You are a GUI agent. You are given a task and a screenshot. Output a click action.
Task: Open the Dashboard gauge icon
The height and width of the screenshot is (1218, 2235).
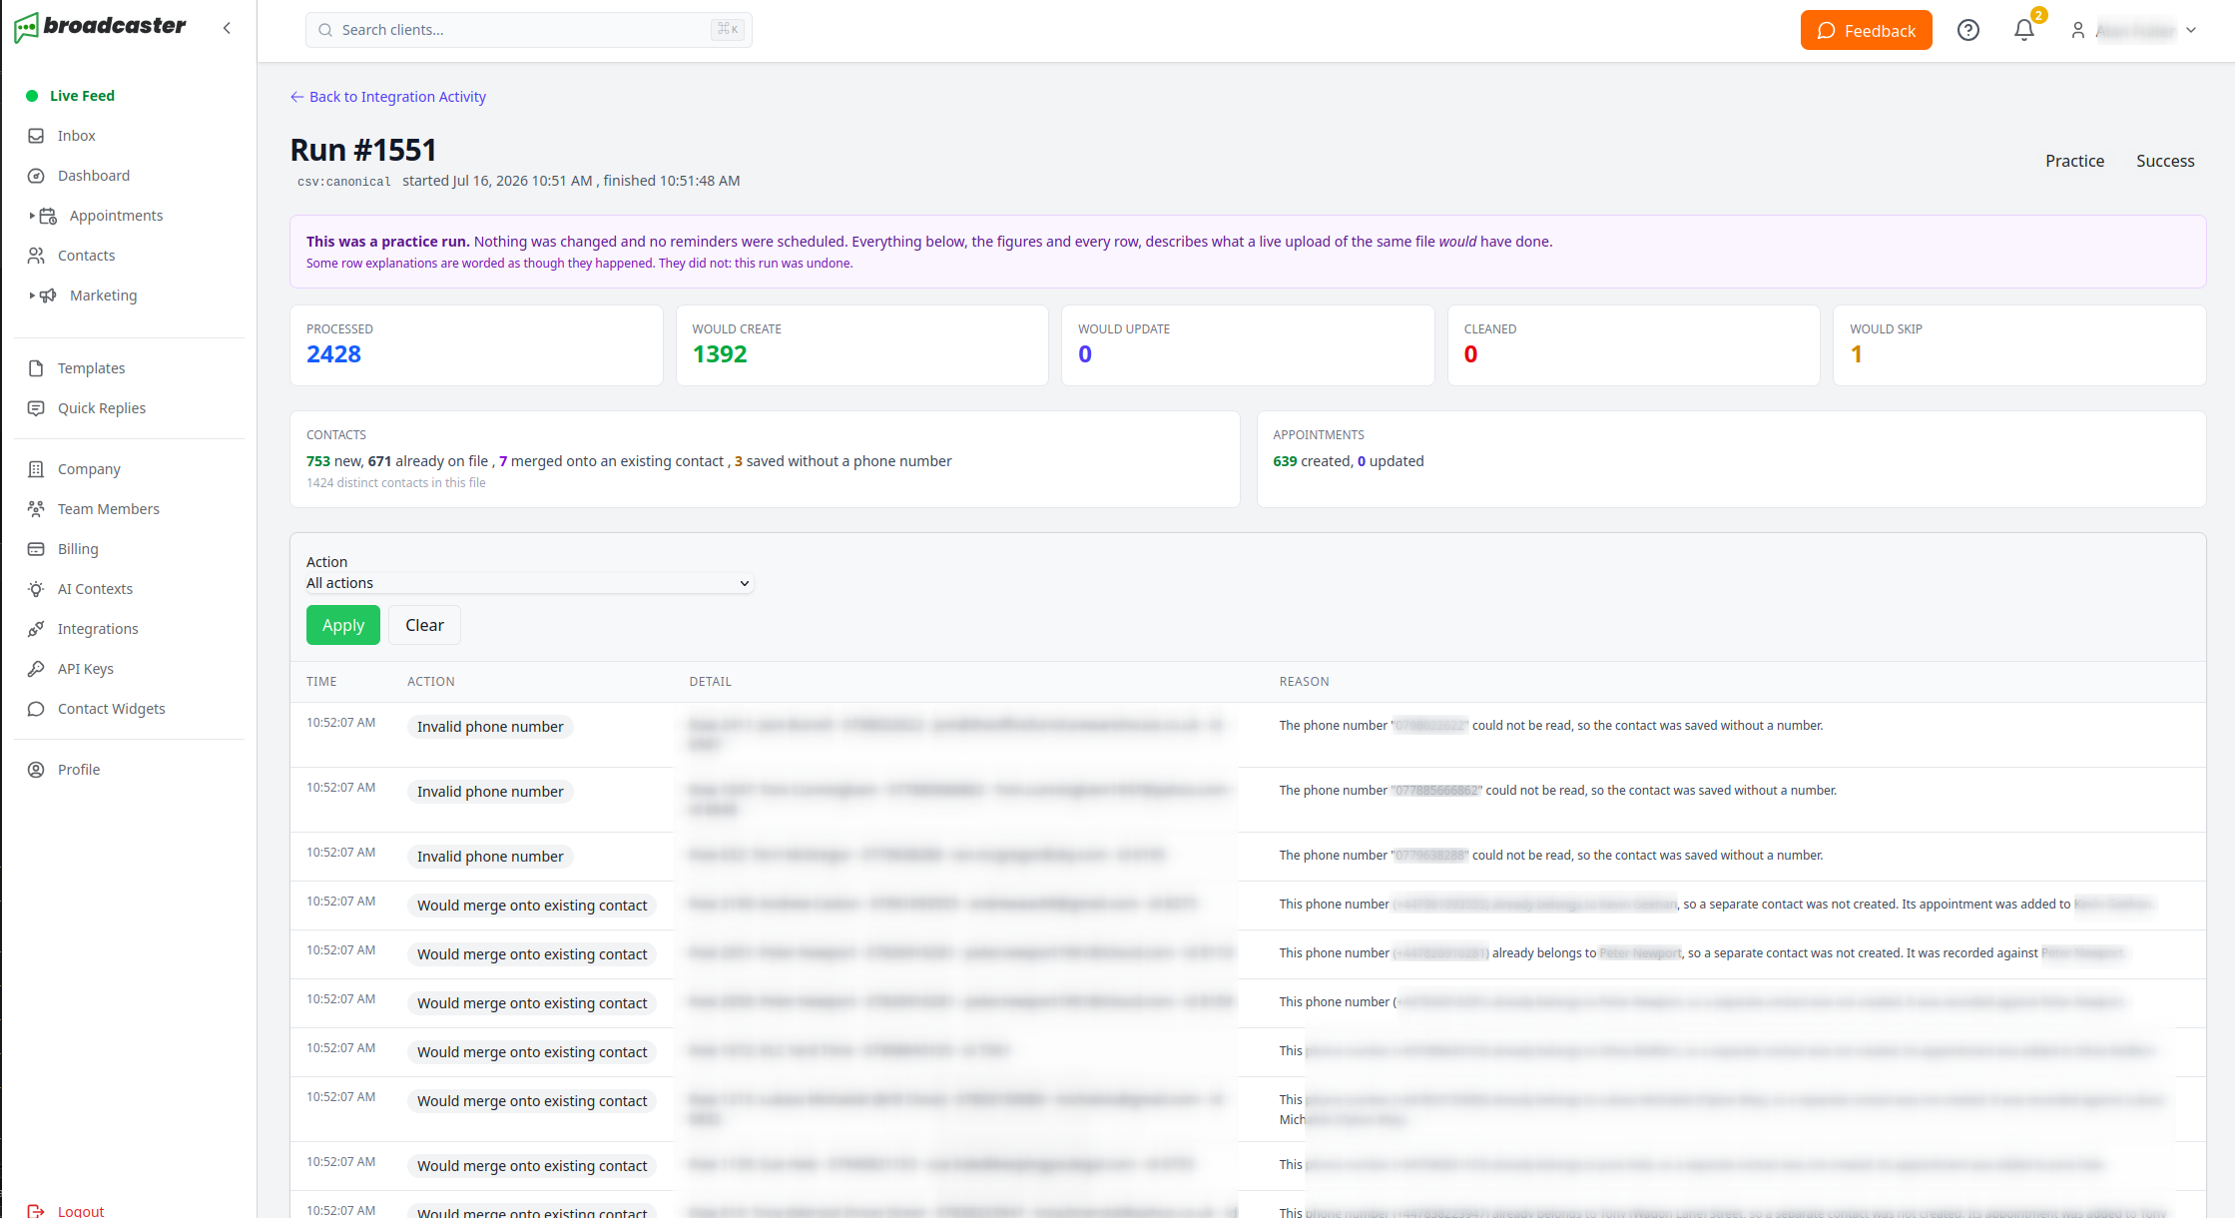[36, 176]
